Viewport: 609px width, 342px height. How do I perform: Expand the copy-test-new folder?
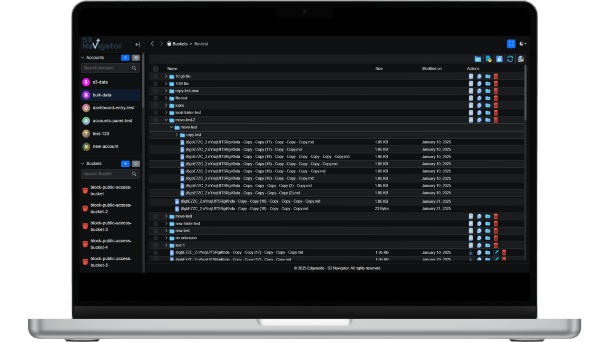pos(166,91)
